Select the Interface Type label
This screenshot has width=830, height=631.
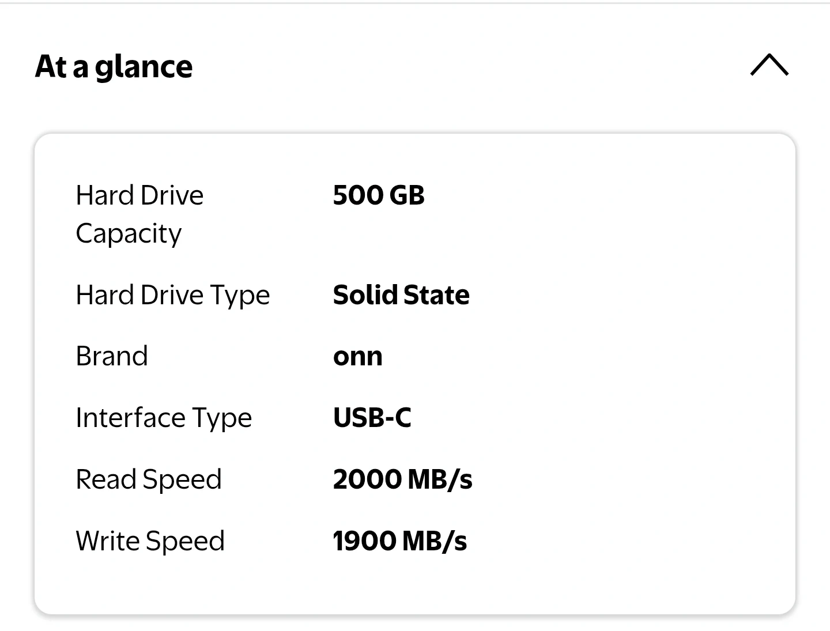(164, 418)
